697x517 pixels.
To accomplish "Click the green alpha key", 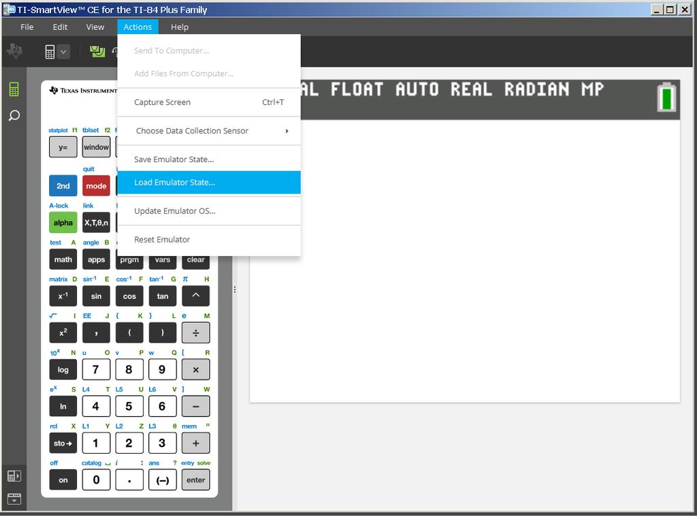I will [63, 223].
